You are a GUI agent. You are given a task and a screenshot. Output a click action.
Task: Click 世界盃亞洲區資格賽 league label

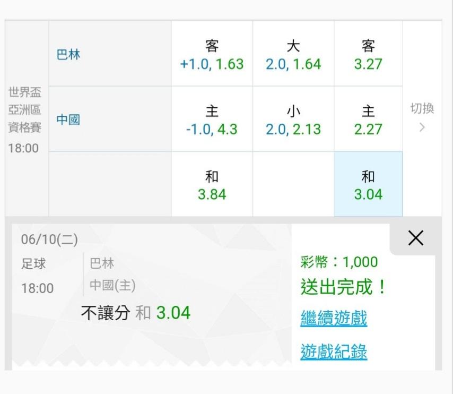point(24,110)
